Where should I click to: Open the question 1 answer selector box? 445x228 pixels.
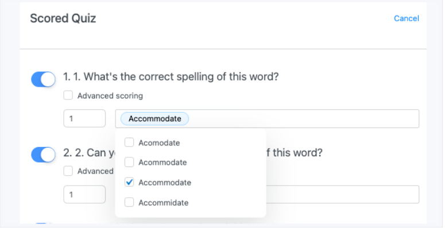point(267,119)
